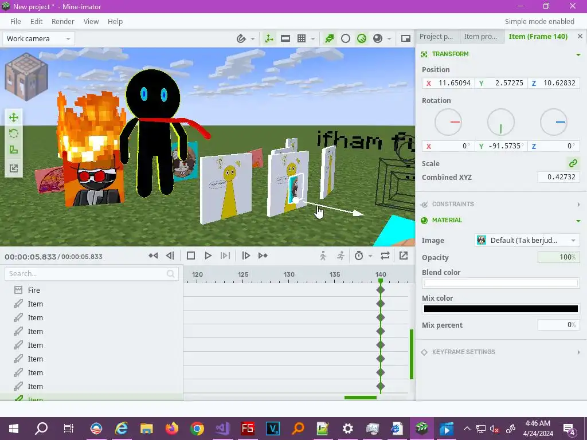Select the rotate tool in viewport
The width and height of the screenshot is (587, 440).
point(14,133)
